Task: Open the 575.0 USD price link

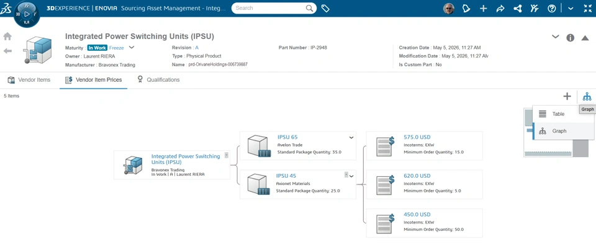Action: (x=417, y=137)
